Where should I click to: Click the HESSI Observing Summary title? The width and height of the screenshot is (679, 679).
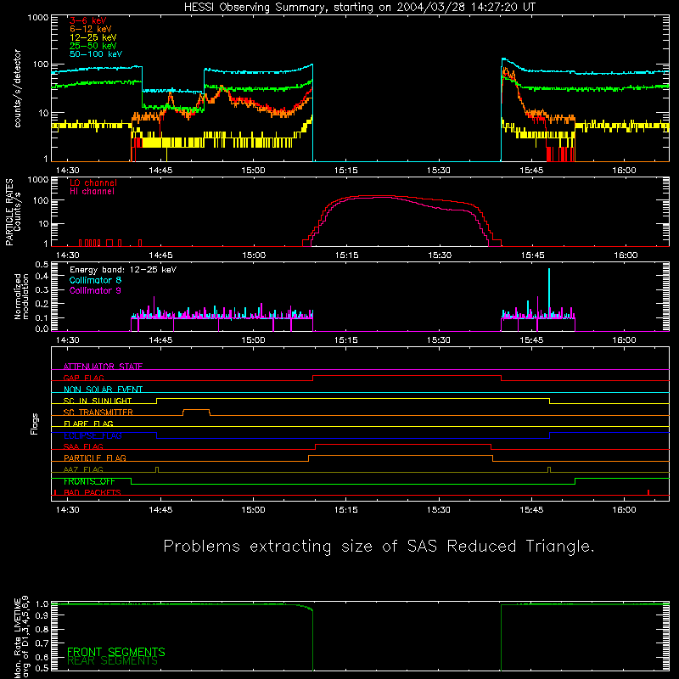[x=359, y=8]
